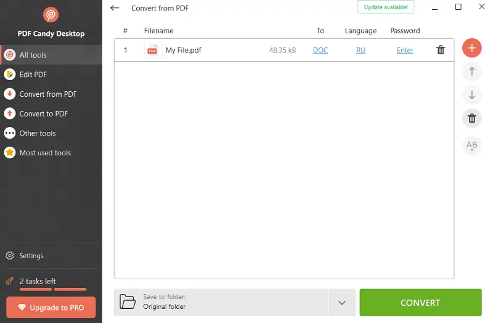
Task: Click the PDF Candy Desktop logo
Action: 51,15
